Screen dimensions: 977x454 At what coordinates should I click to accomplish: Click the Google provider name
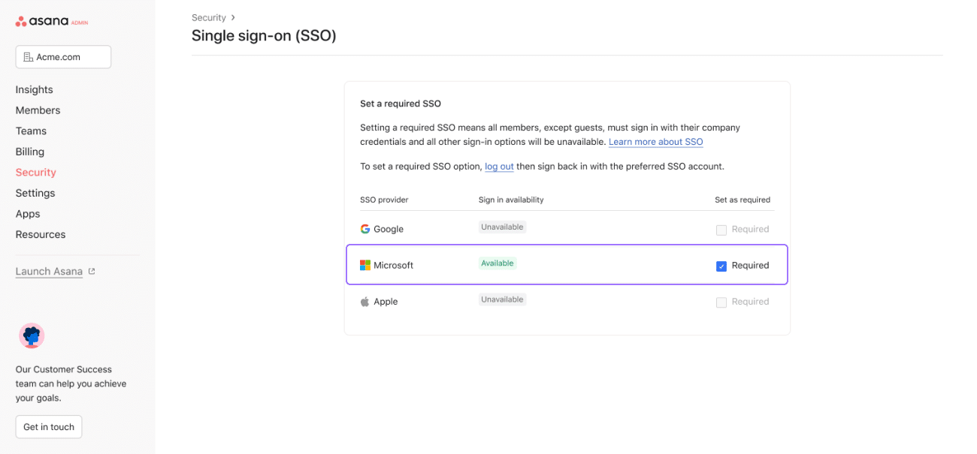click(389, 230)
